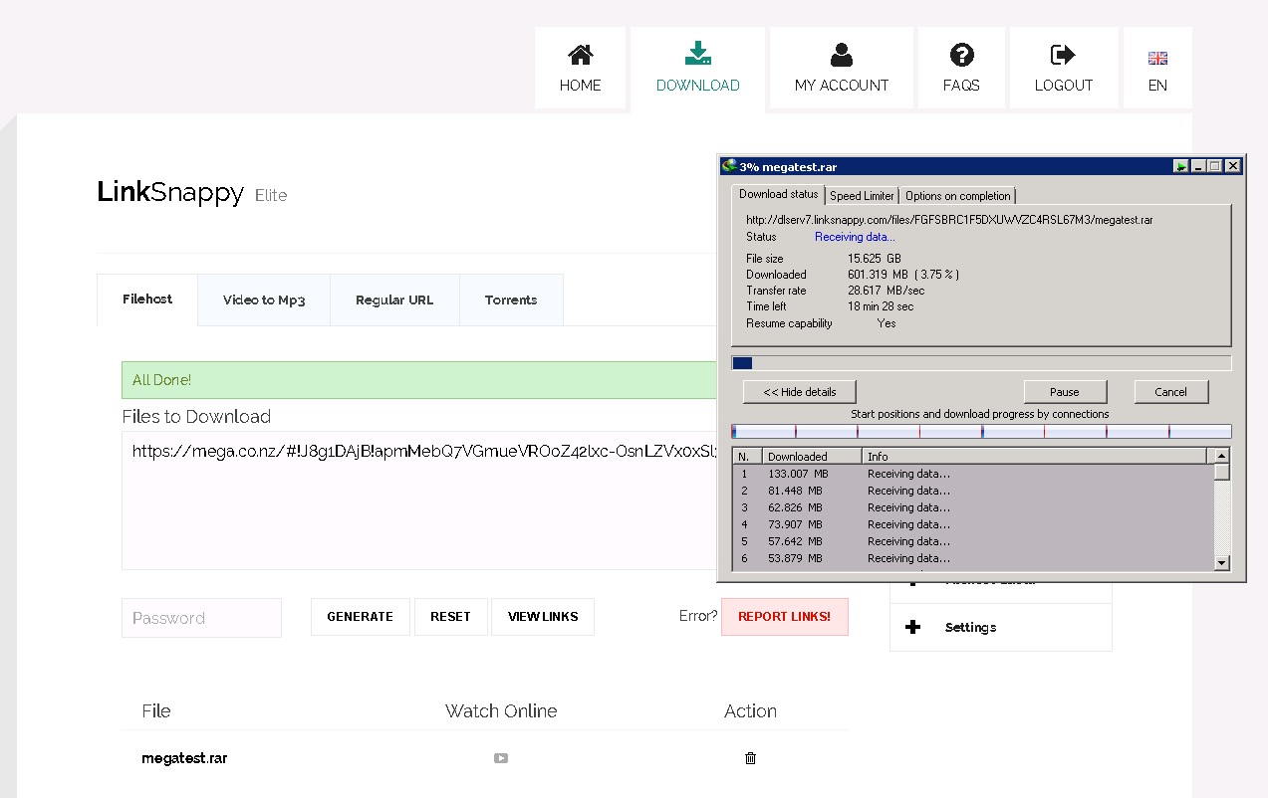Click the Generate button

[x=360, y=617]
